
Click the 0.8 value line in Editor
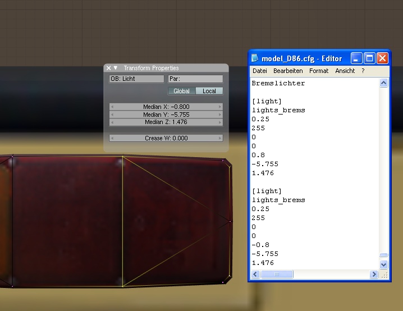pos(258,155)
